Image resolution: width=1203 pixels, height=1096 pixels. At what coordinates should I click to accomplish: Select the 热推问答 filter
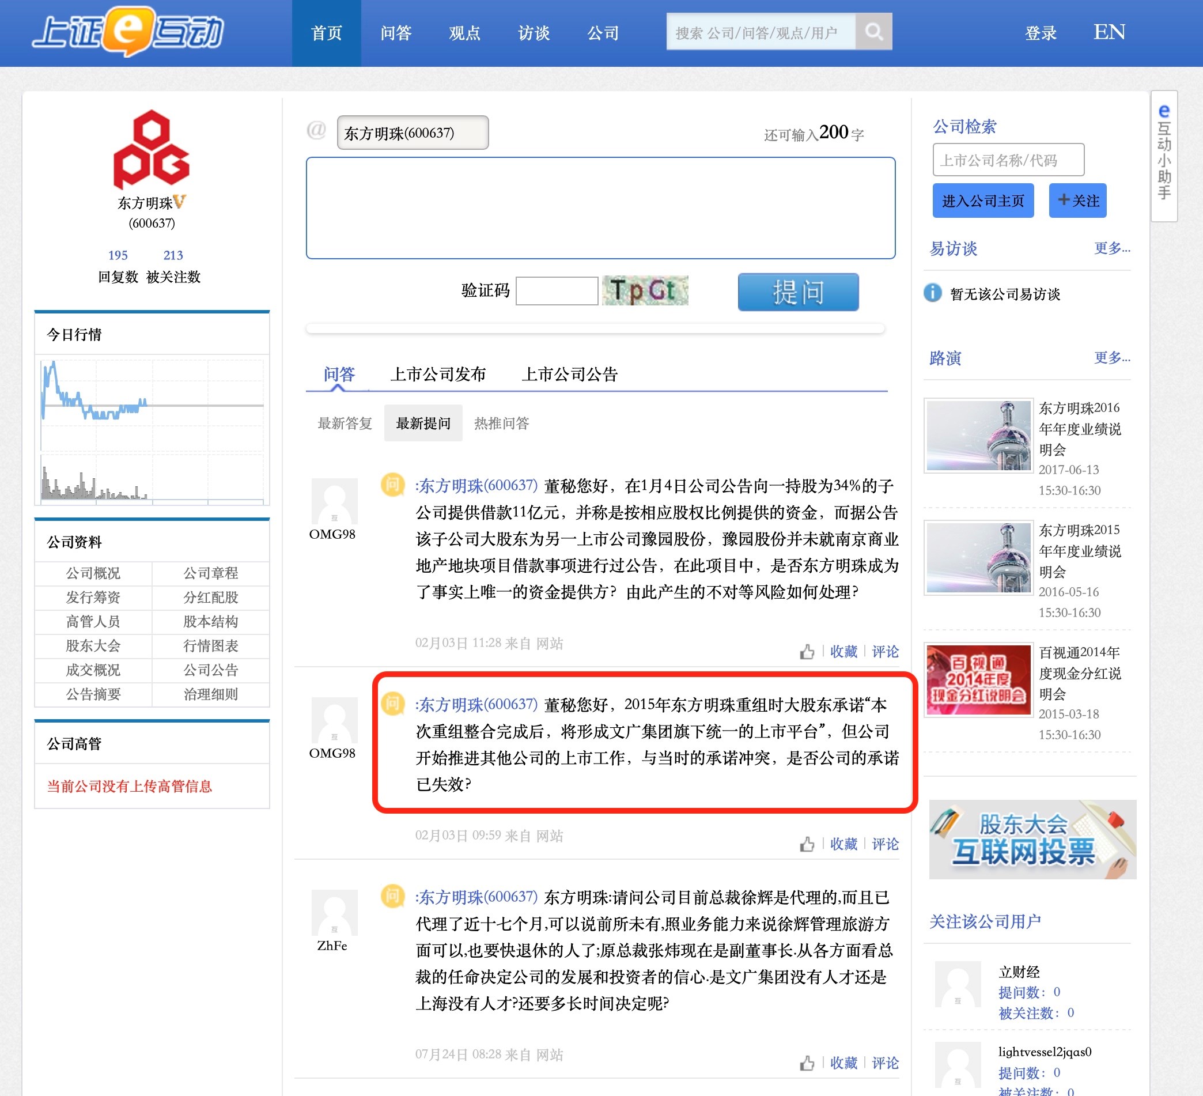click(501, 423)
